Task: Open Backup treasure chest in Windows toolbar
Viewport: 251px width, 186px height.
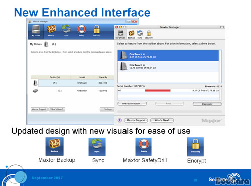Action: 51,31
